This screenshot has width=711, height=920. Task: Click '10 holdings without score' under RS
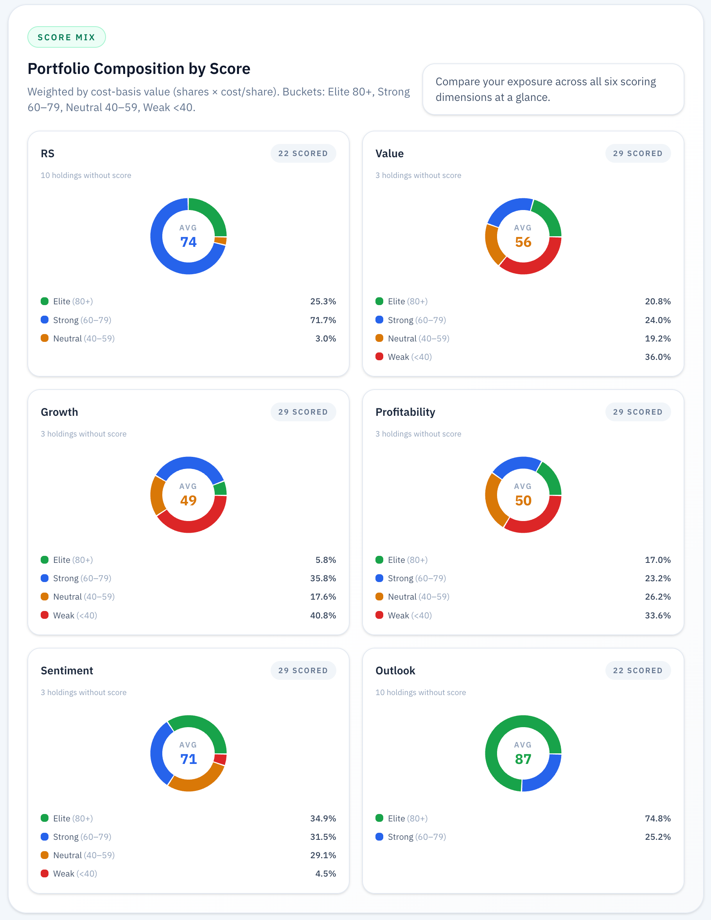pos(86,175)
